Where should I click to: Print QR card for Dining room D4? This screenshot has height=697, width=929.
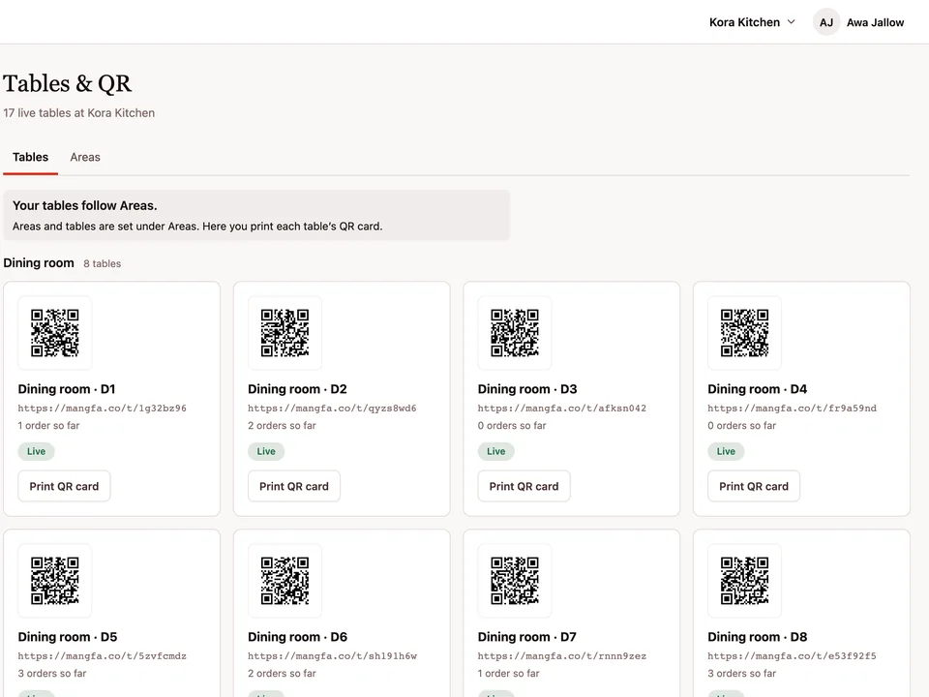754,486
